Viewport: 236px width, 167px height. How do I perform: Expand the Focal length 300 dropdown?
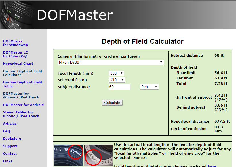(116, 73)
